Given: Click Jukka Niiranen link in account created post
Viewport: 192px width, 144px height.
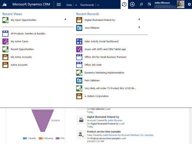Looking at the screenshot, I should (115, 120).
